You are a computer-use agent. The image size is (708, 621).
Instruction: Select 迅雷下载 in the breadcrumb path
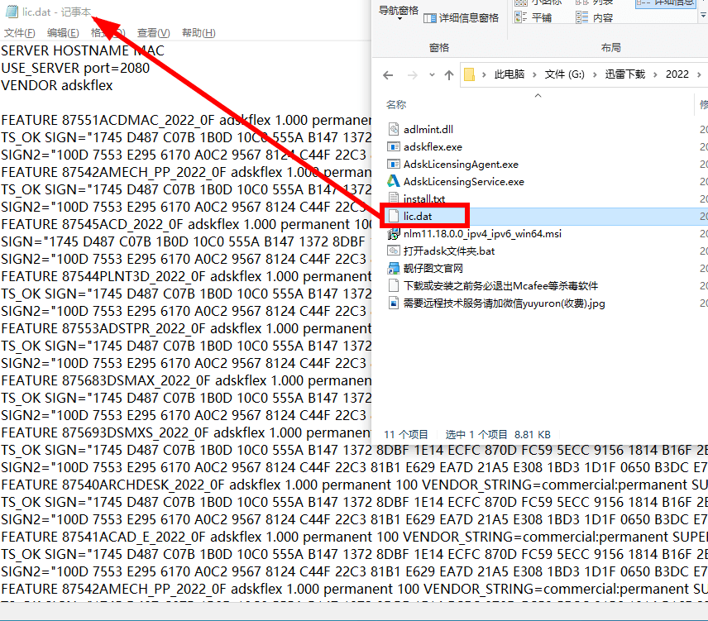[x=625, y=74]
